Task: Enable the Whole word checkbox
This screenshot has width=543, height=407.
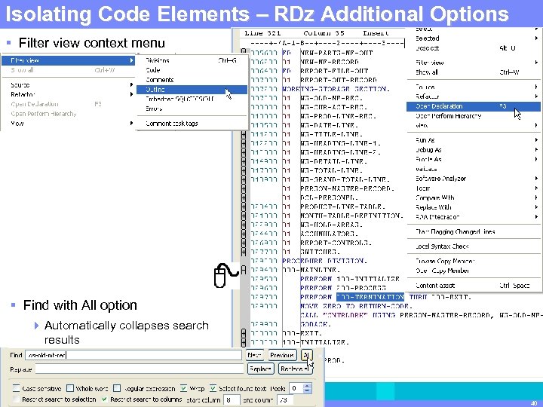Action: pos(70,388)
